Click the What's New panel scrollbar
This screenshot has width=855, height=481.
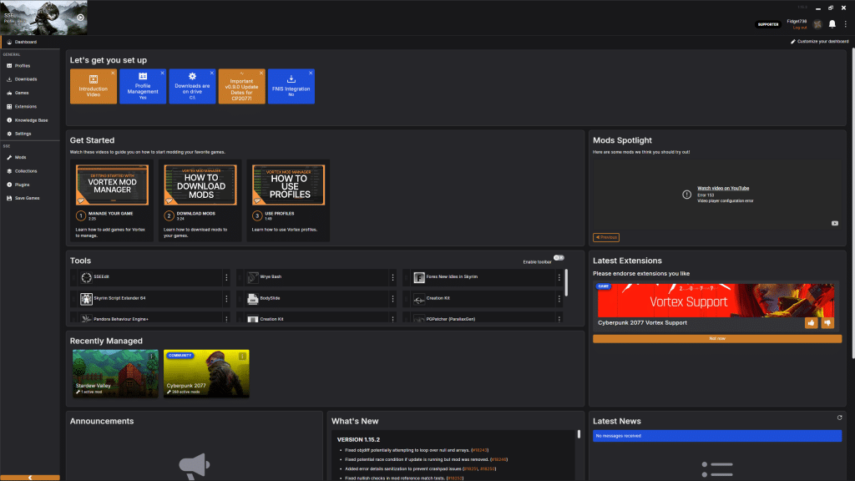[x=579, y=434]
